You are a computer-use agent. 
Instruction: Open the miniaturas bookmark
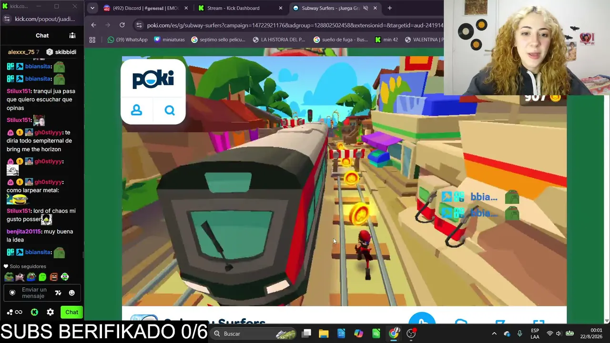pyautogui.click(x=169, y=40)
